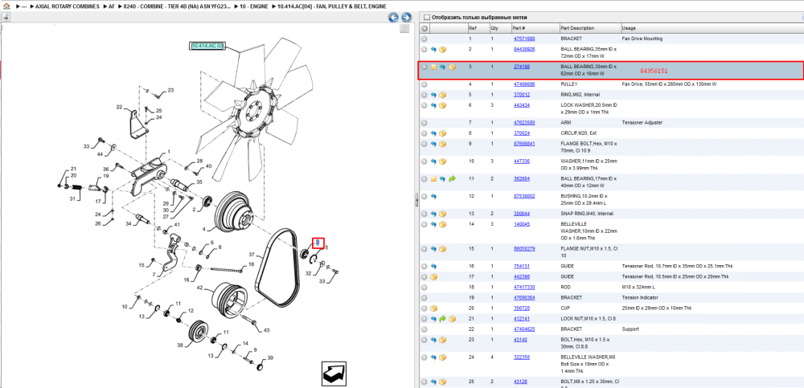Click callout number 22 near bracket

coord(119,107)
